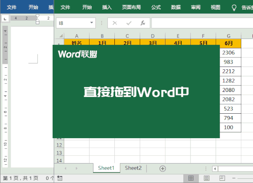Expand the Name Box dropdown arrow
Viewport: 253px width, 183px height.
coord(91,23)
